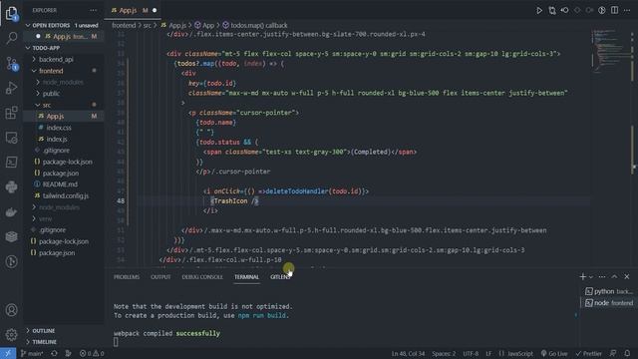
Task: Click the main branch indicator
Action: (32, 353)
